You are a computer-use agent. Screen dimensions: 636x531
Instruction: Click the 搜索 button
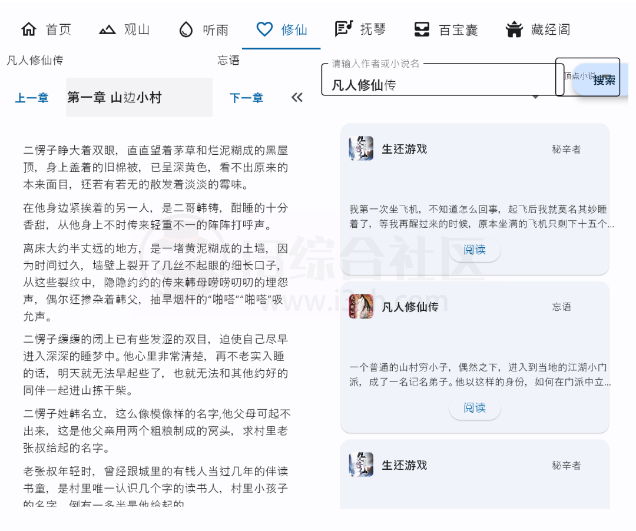(604, 80)
